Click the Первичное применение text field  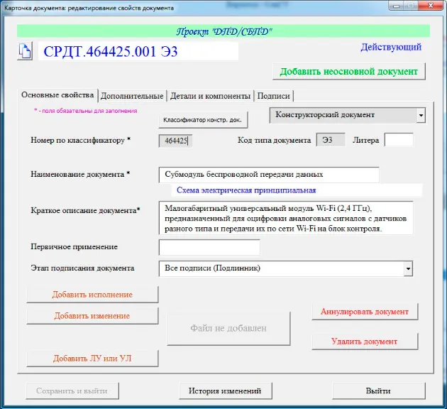(x=209, y=247)
